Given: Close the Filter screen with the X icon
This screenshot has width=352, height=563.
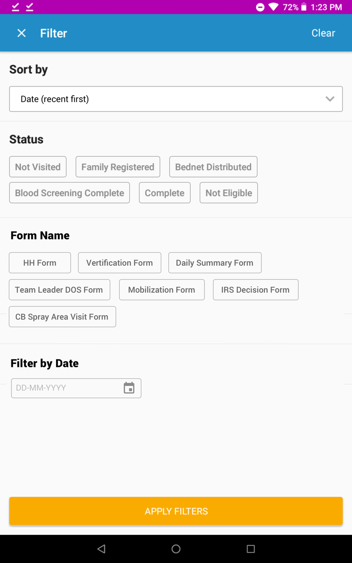Looking at the screenshot, I should point(21,33).
